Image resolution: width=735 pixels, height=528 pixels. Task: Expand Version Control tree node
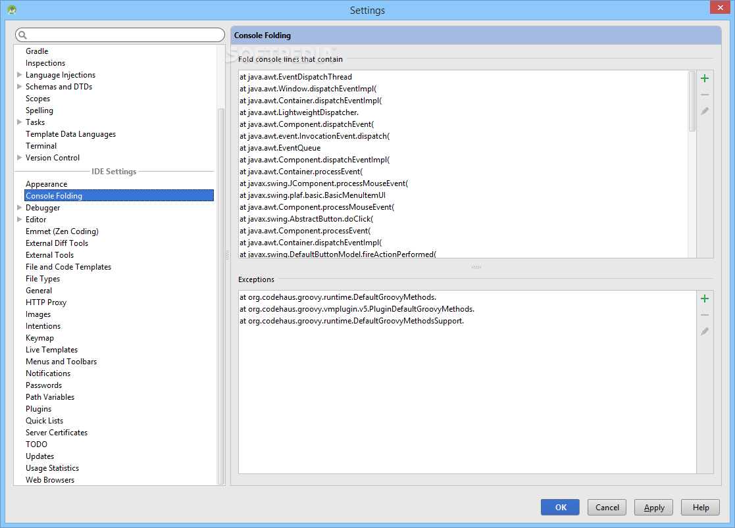(19, 157)
